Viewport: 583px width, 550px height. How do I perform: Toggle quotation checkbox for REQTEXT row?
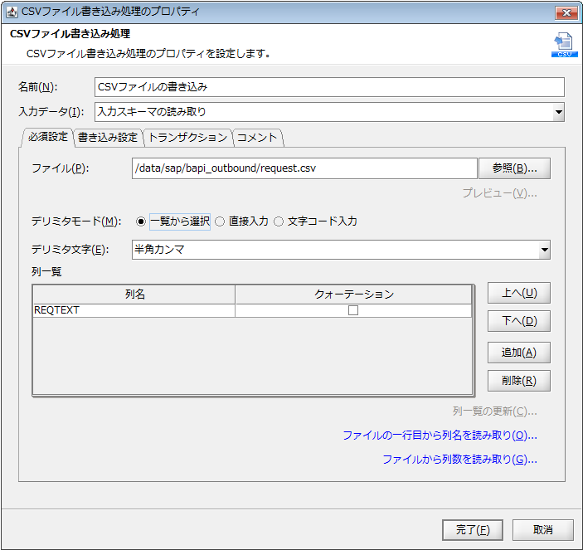click(352, 310)
